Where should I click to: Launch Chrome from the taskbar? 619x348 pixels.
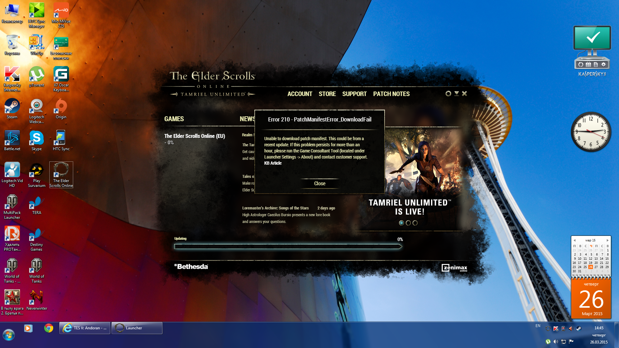[x=49, y=328]
